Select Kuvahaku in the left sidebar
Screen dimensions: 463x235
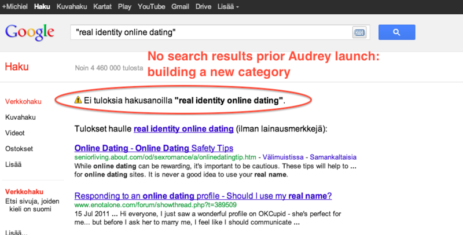click(20, 117)
